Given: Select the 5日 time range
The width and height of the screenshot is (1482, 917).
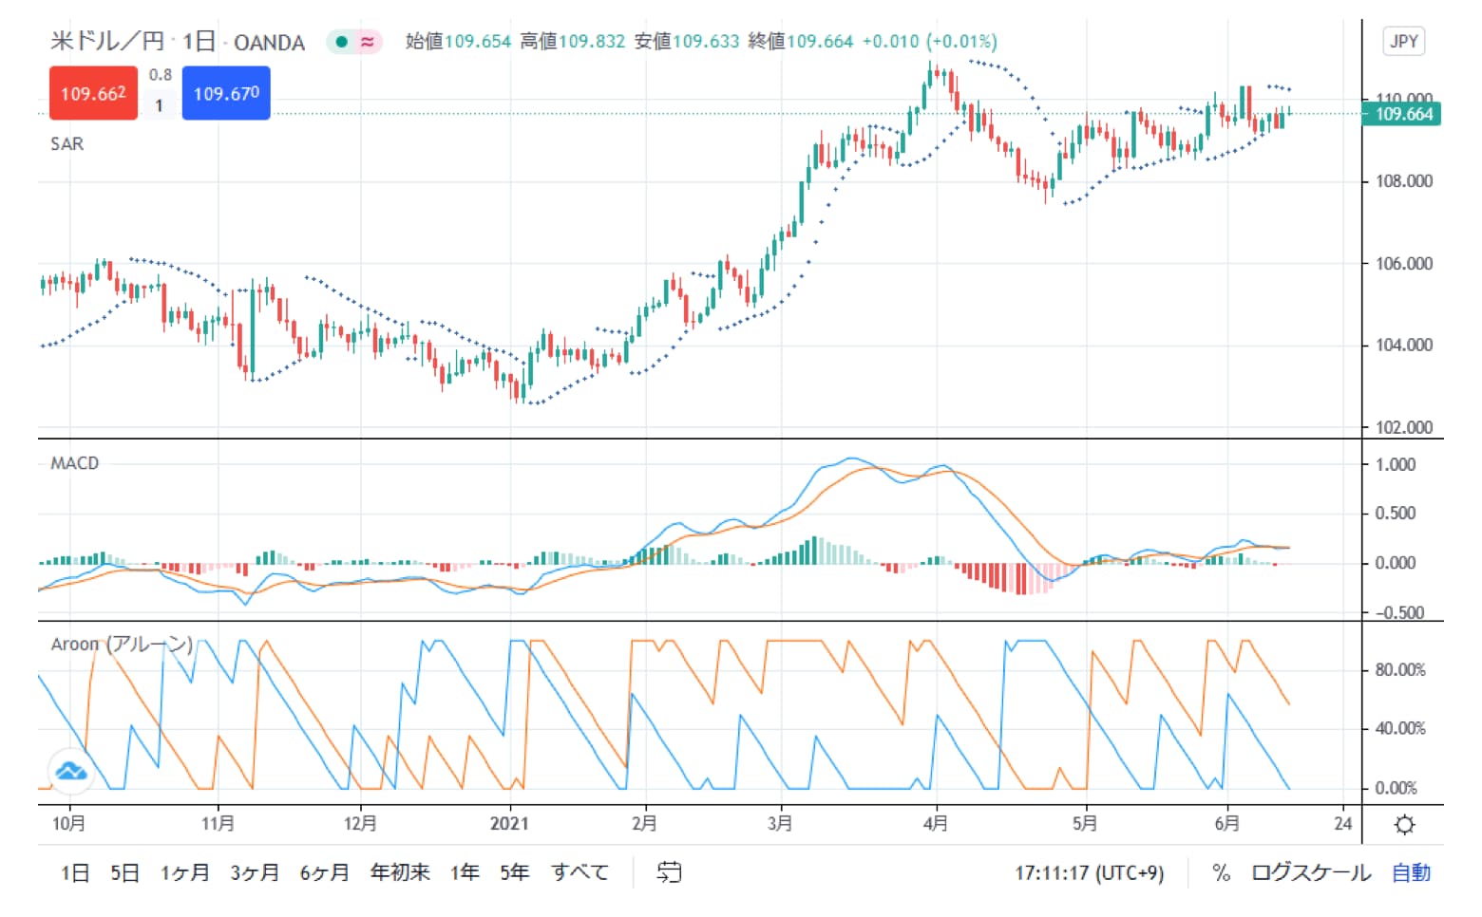Looking at the screenshot, I should coord(124,872).
